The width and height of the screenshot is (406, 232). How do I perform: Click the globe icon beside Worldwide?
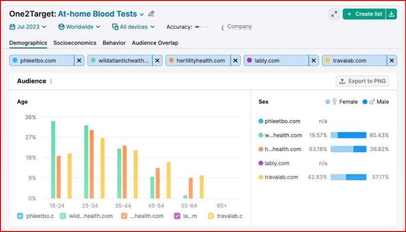(61, 27)
